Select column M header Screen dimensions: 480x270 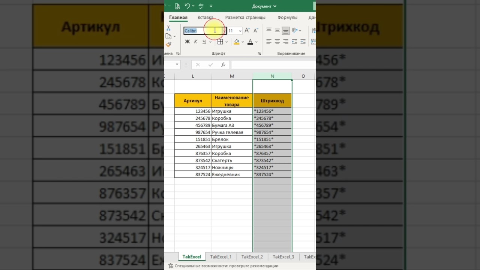click(232, 76)
